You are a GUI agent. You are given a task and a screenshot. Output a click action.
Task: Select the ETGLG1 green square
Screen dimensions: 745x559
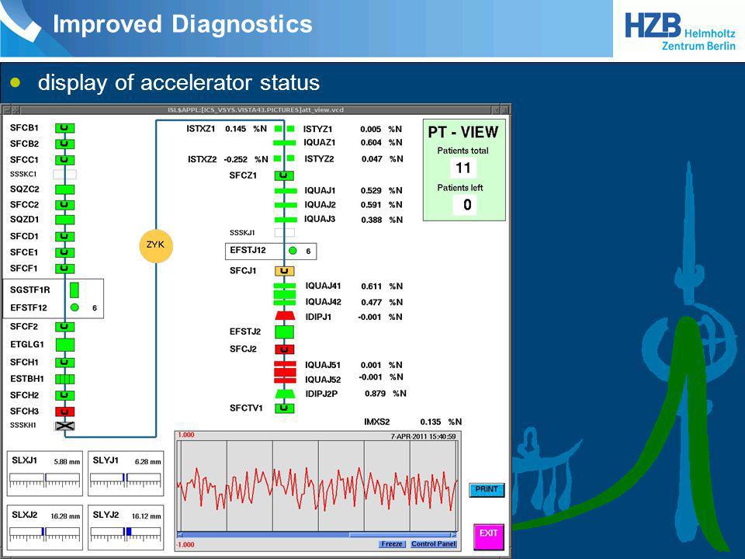65,345
